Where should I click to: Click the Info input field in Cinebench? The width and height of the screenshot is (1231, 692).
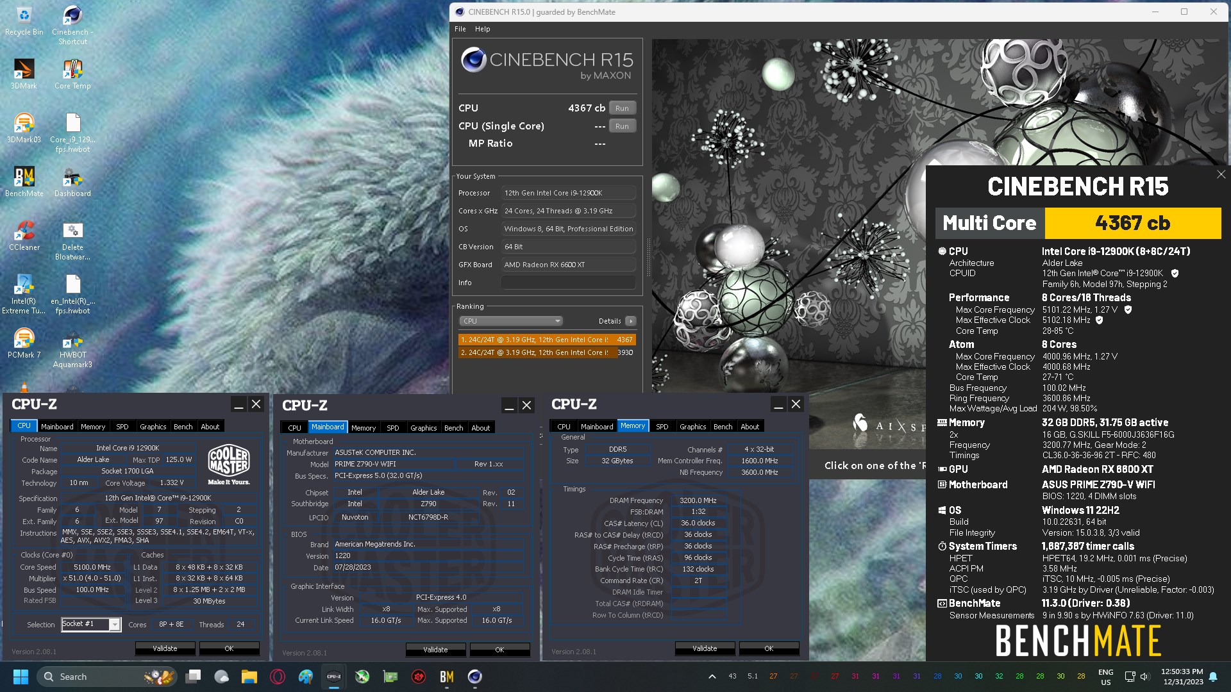pos(568,283)
